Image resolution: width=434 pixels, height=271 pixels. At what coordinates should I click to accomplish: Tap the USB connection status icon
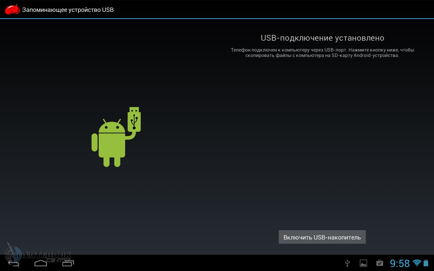(347, 263)
